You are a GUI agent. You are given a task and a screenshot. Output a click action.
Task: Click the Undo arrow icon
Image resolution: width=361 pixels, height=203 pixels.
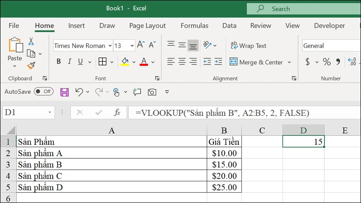coord(79,92)
